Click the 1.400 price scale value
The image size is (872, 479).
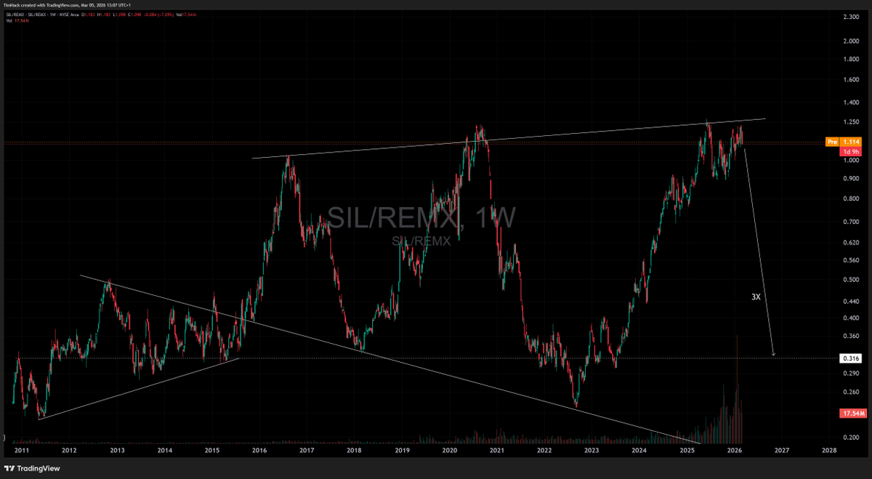(851, 103)
